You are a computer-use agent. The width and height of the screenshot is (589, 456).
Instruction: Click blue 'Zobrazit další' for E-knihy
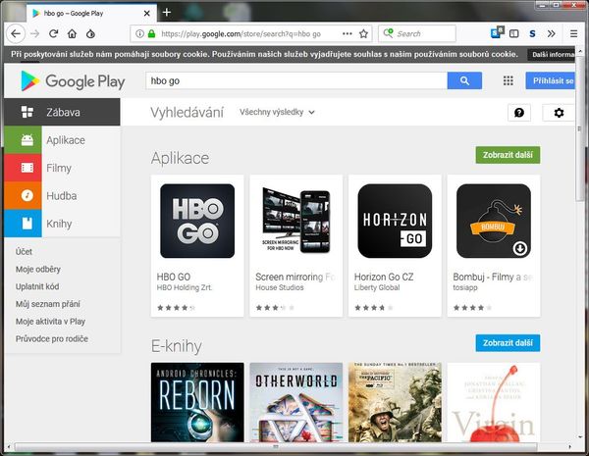pos(507,342)
